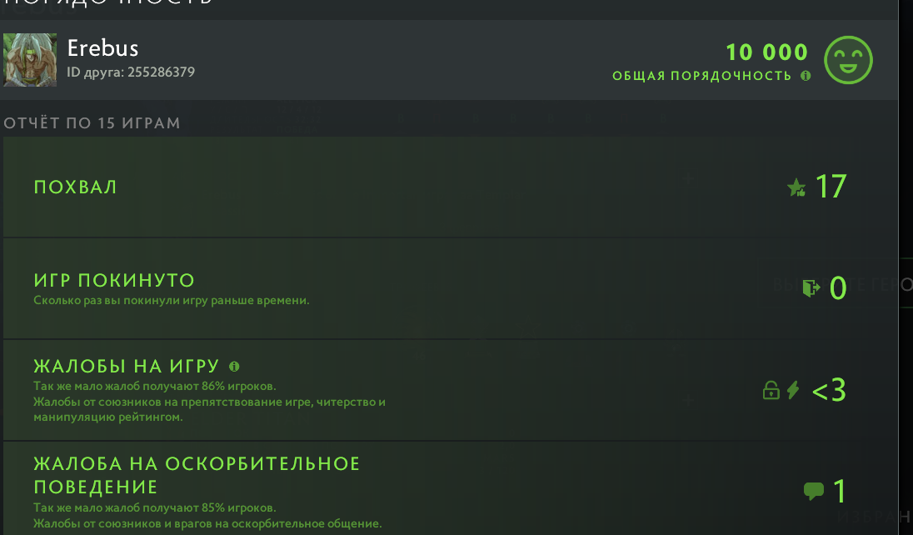This screenshot has height=535, width=913.
Task: Click the ОТЧЁТ ПО 15 ИГРАМ section header
Action: click(x=92, y=122)
